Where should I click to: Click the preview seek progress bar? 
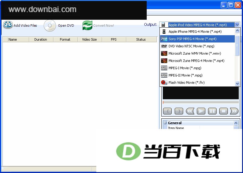point(201,102)
